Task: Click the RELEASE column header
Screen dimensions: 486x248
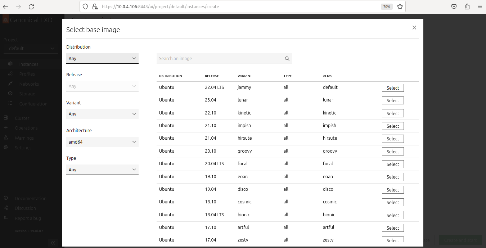Action: coord(212,76)
